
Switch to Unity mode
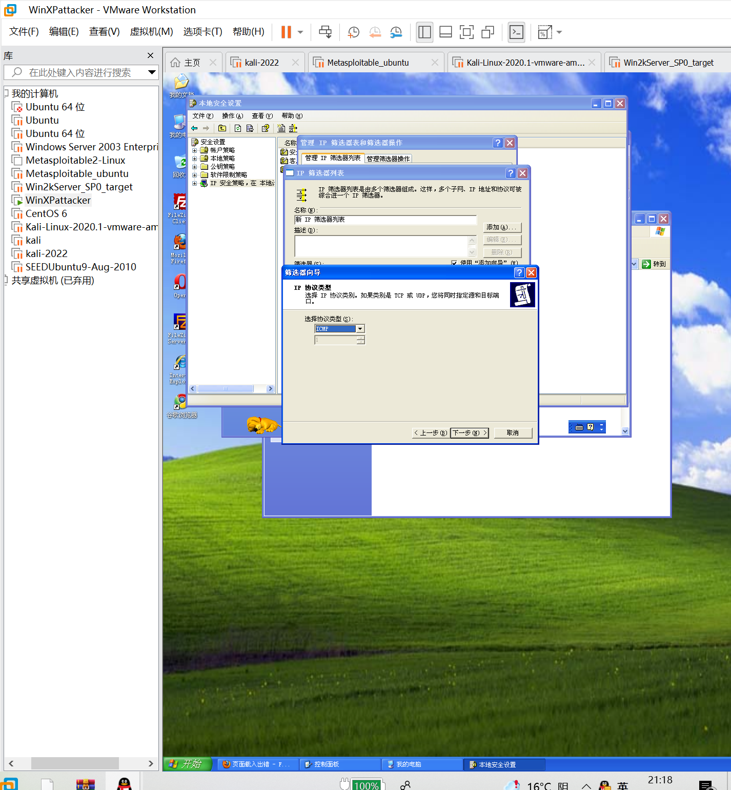(488, 32)
